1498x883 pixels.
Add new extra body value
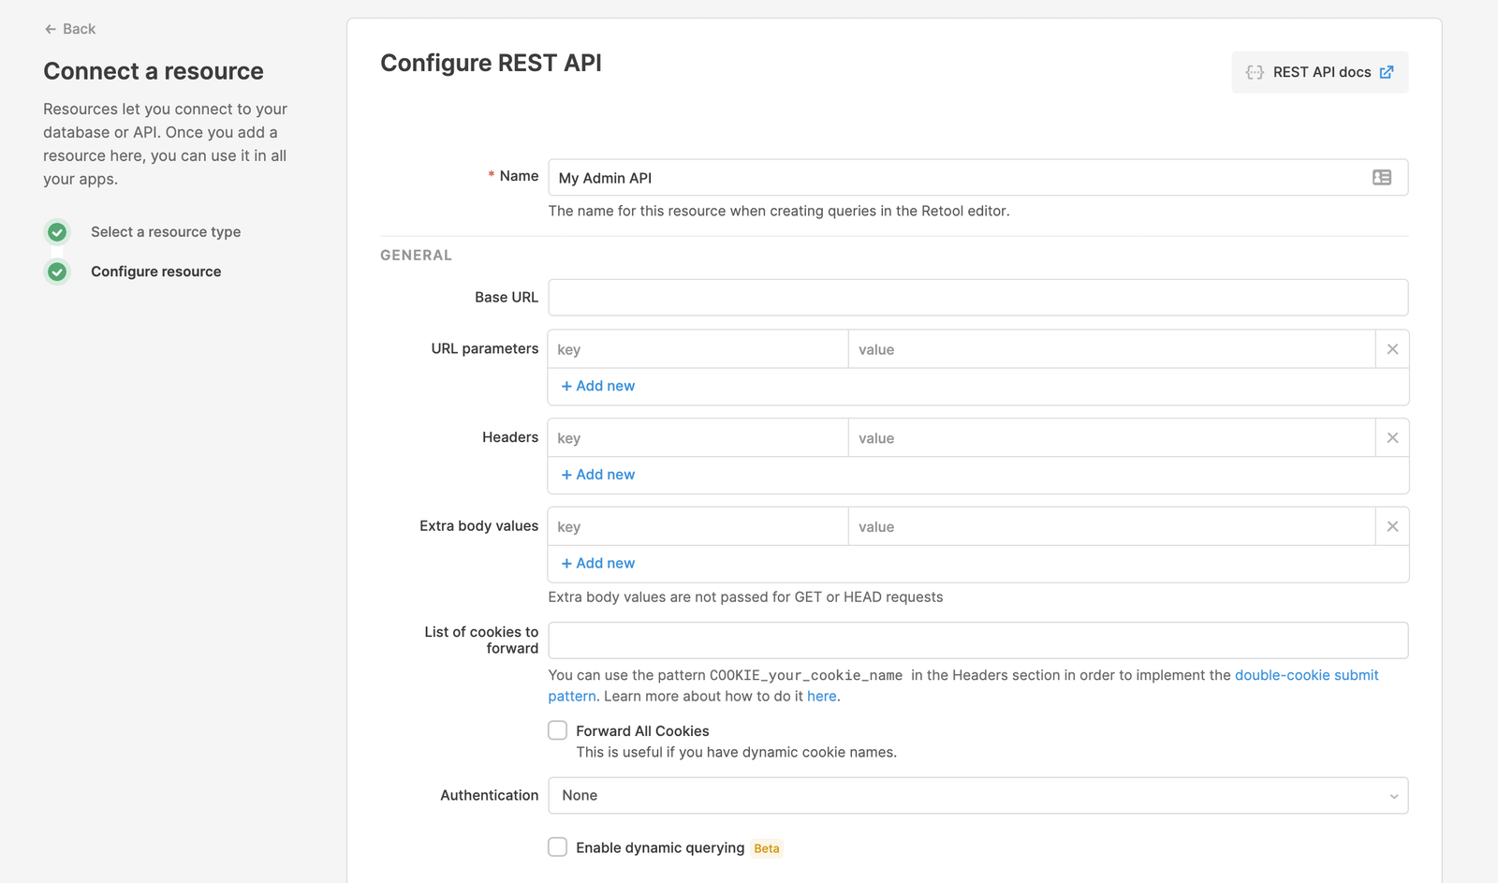[597, 563]
